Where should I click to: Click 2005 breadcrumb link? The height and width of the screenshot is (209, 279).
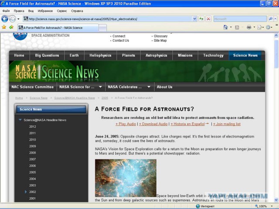click(x=105, y=98)
